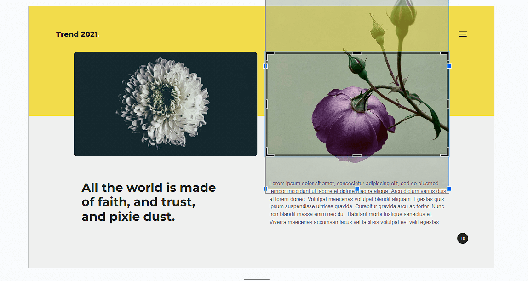Screen dimensions: 528x281
Task: Open the hamburger menu icon
Action: pyautogui.click(x=462, y=34)
